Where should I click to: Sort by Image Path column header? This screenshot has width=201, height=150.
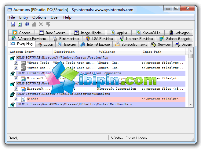(x=163, y=52)
